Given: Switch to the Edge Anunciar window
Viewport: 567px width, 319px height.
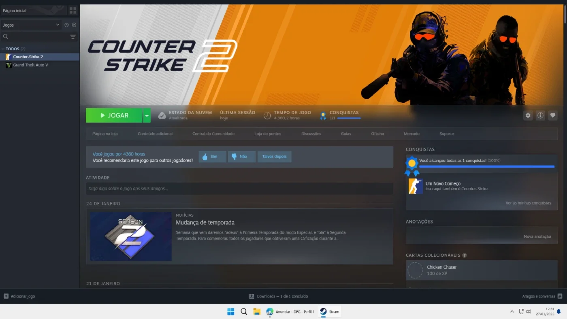Looking at the screenshot, I should point(290,312).
